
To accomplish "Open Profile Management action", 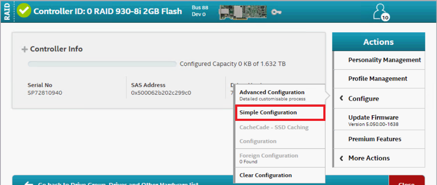I will point(377,79).
